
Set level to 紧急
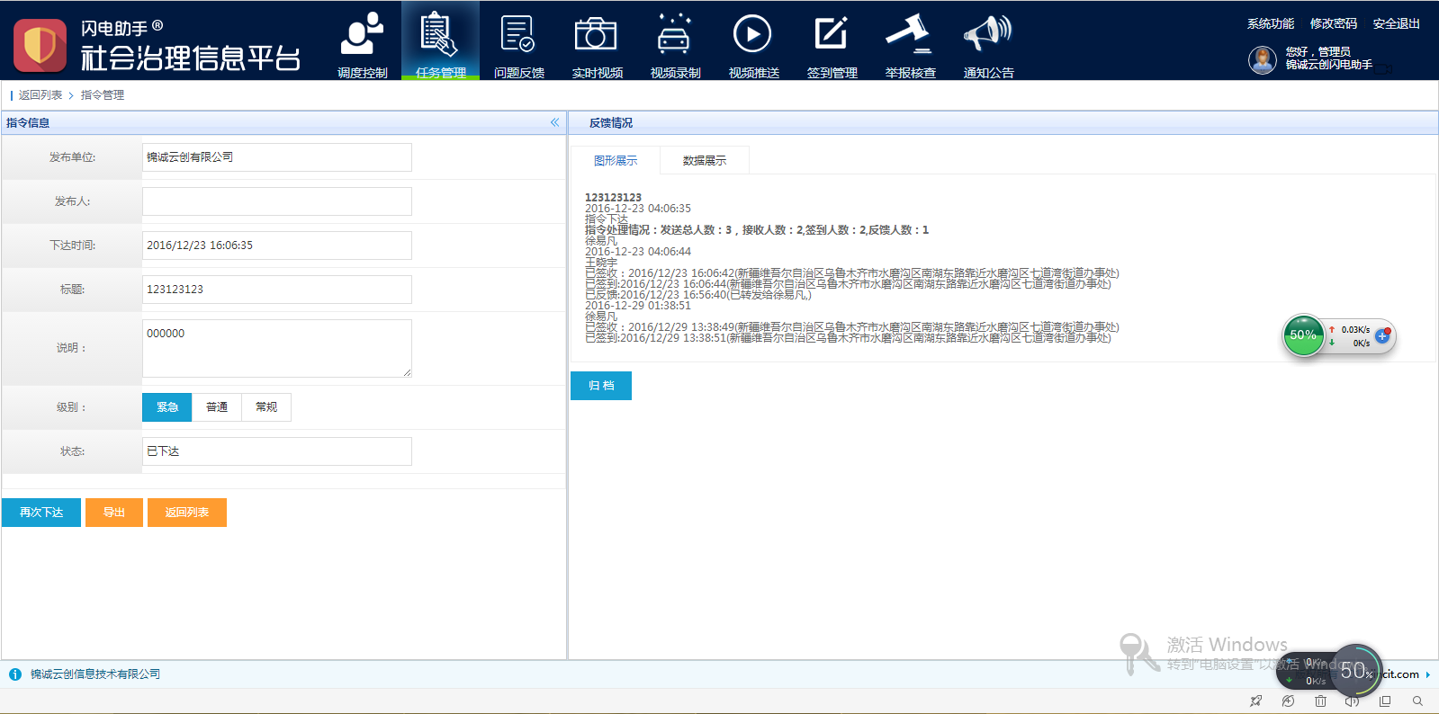click(x=166, y=407)
